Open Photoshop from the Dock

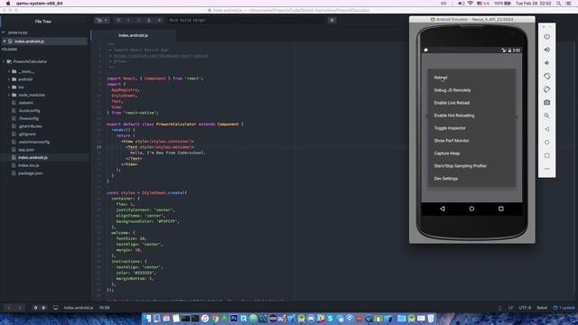coord(234,318)
